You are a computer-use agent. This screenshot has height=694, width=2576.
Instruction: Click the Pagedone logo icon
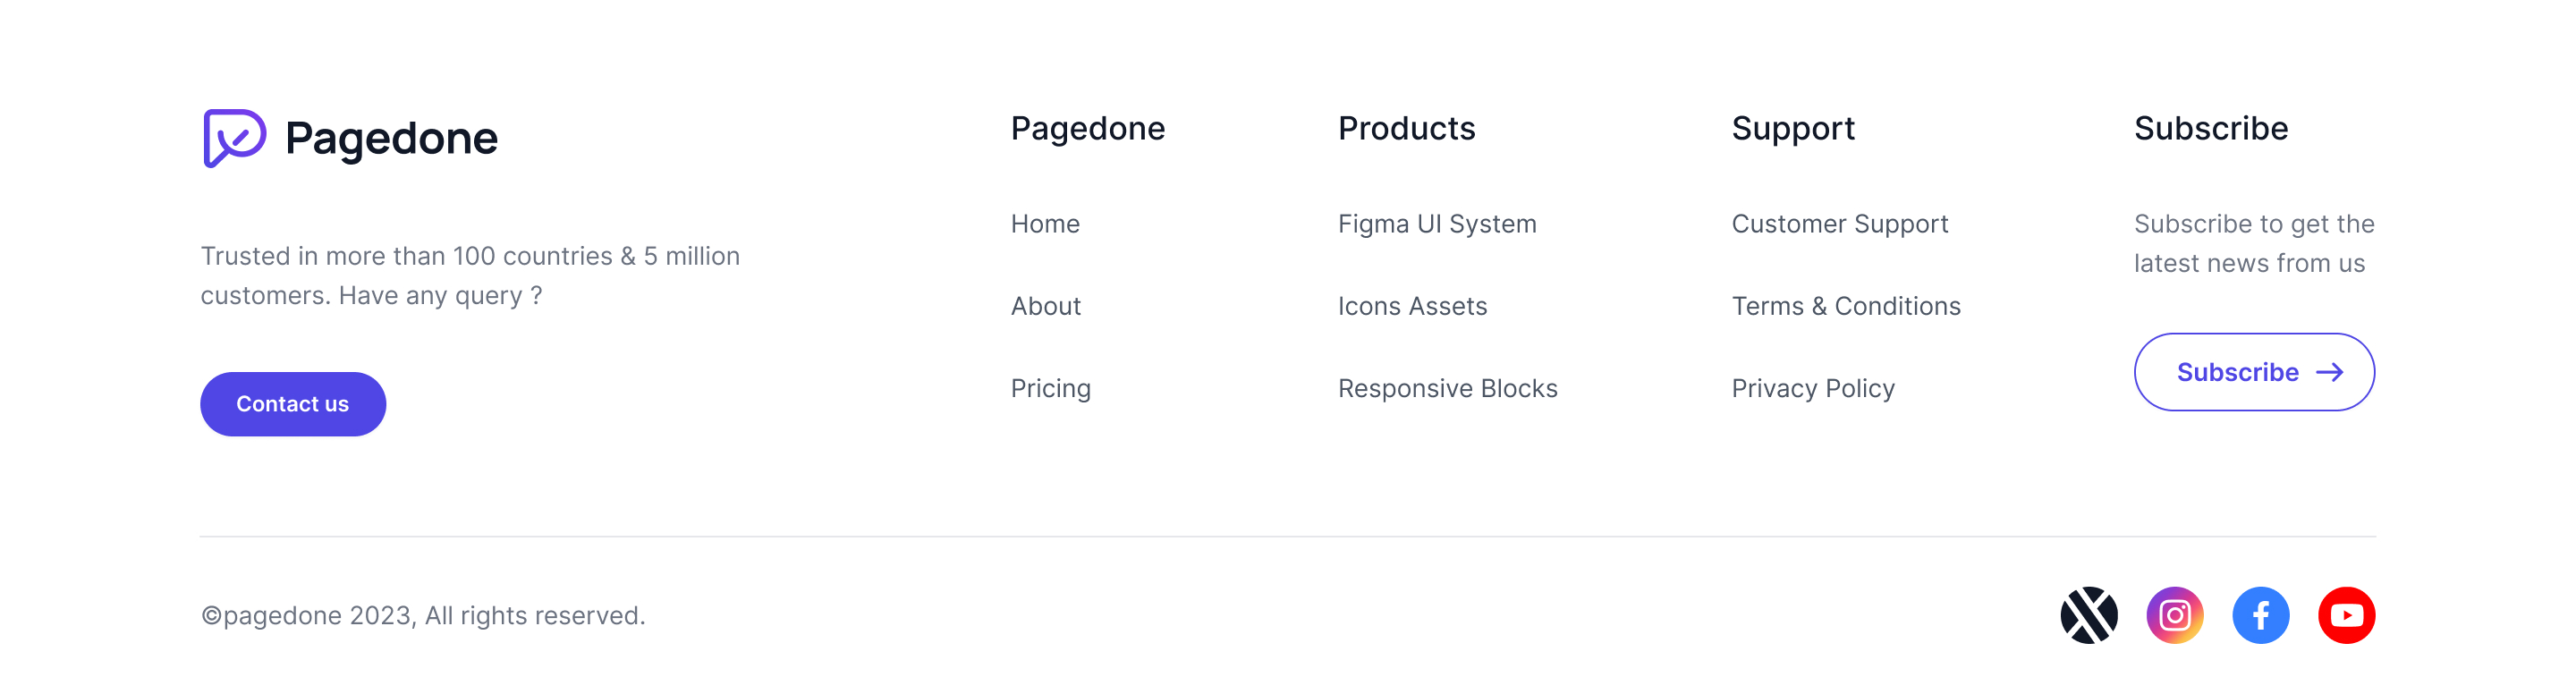(234, 138)
